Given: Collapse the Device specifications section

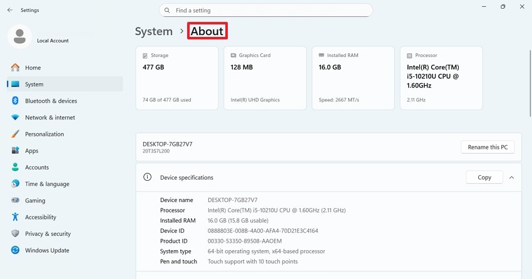Looking at the screenshot, I should pyautogui.click(x=511, y=178).
